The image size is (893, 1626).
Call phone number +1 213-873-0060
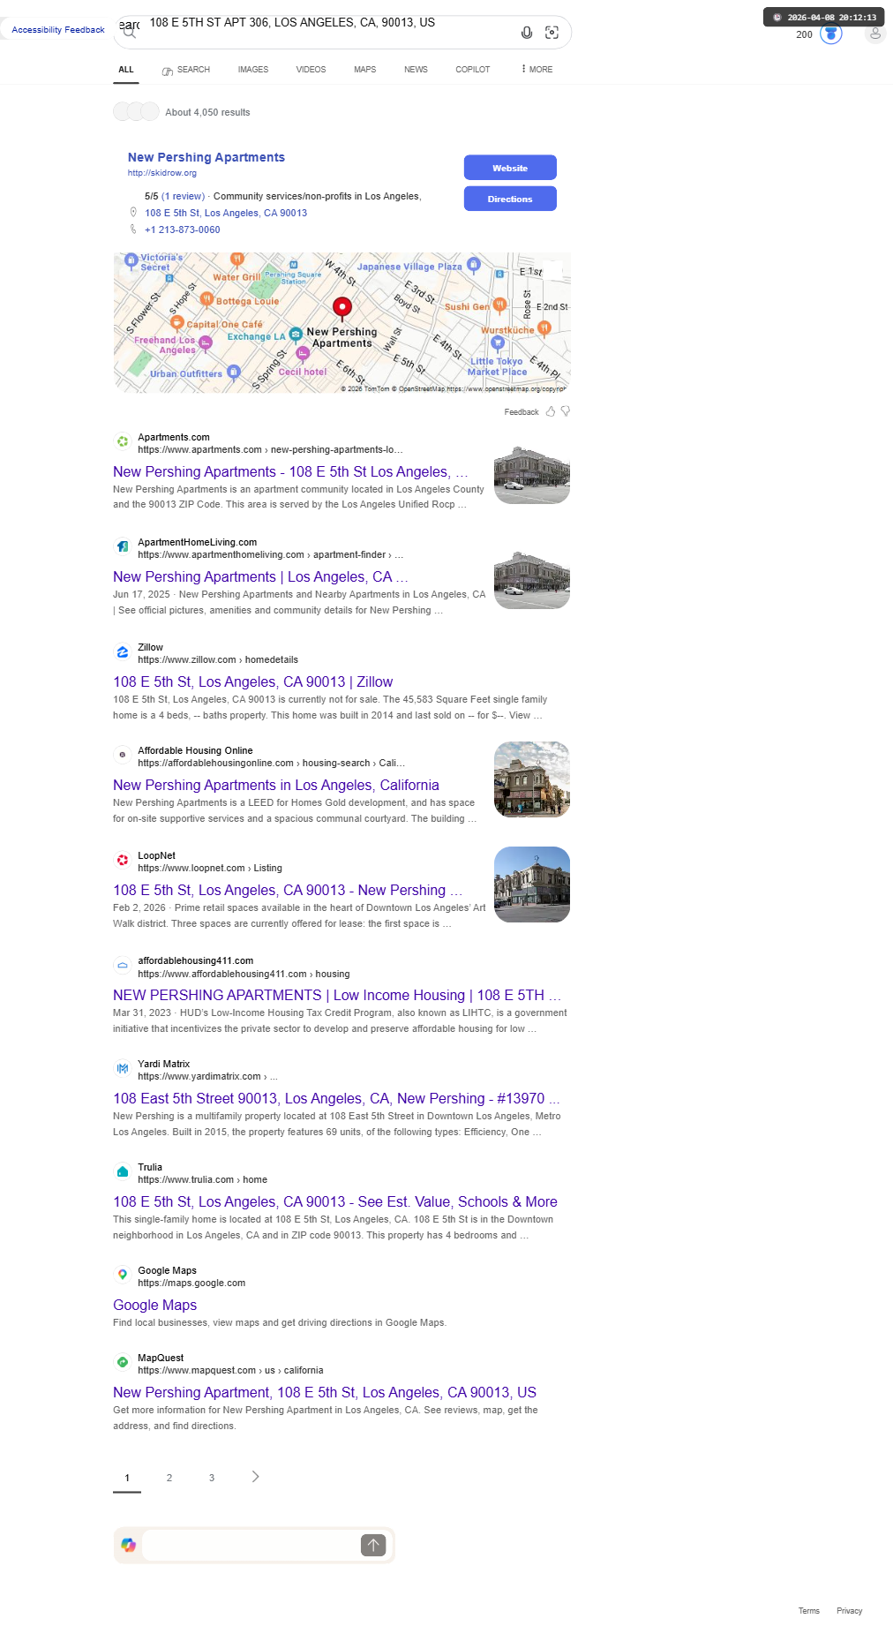[x=183, y=230]
